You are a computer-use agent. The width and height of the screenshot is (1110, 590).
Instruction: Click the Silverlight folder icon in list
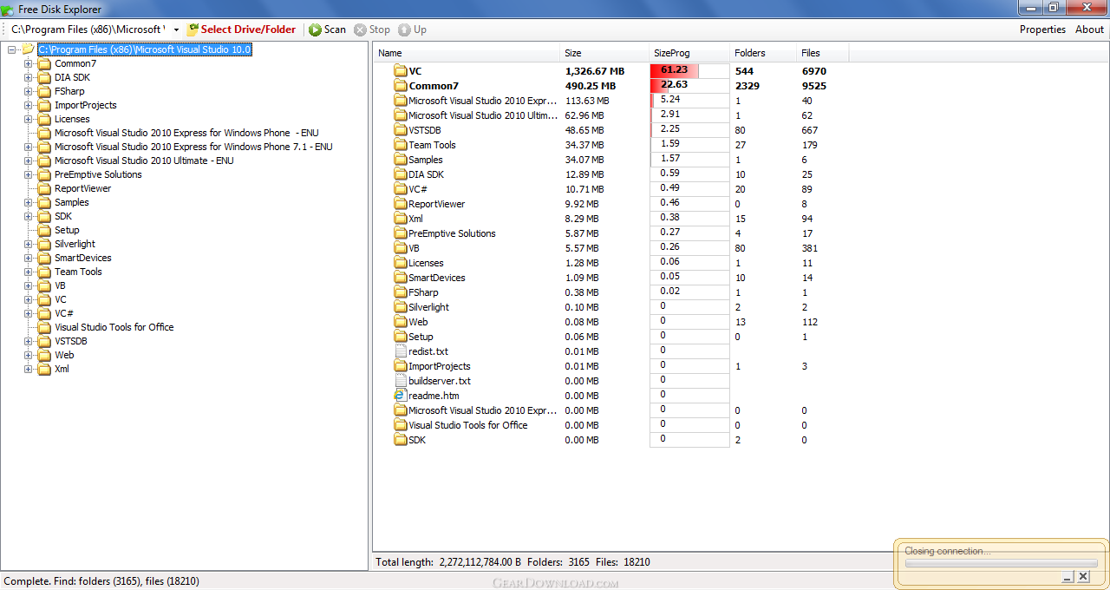tap(400, 307)
